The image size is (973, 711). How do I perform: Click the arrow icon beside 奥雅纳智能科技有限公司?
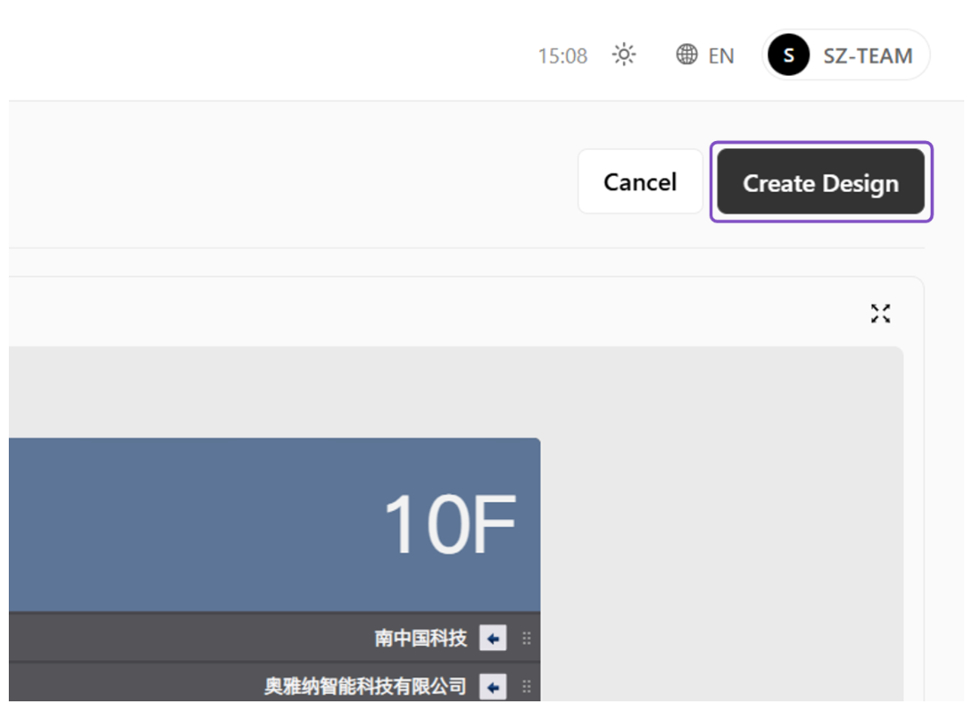[493, 687]
